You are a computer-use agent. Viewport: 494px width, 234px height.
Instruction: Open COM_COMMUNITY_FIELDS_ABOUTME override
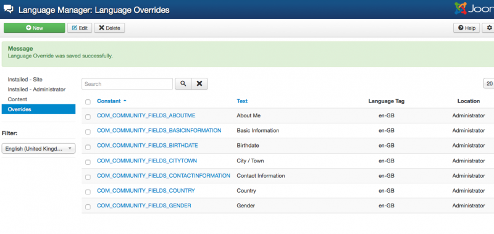tap(146, 115)
